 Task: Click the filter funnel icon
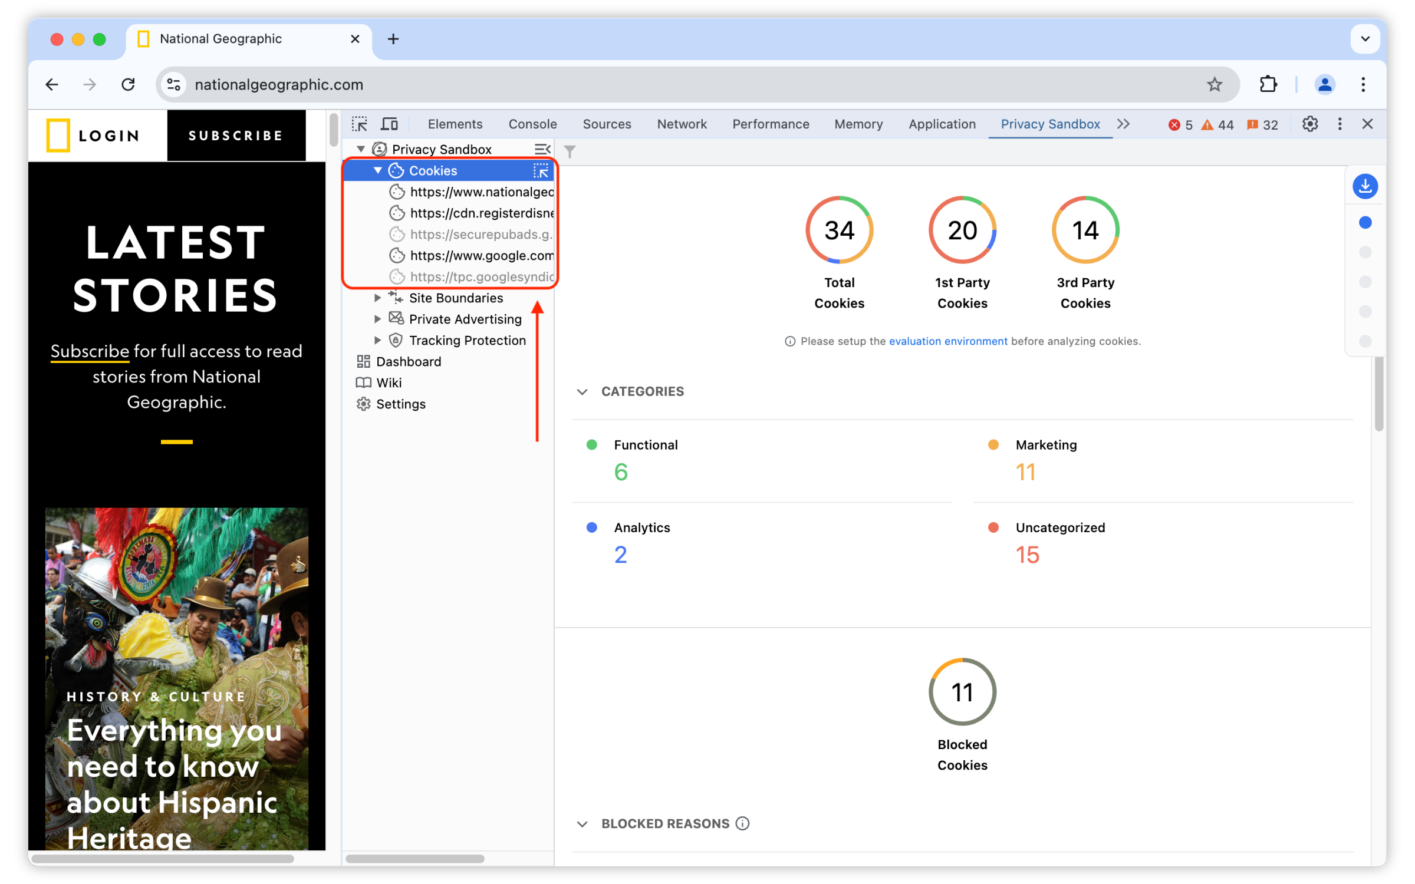click(570, 152)
